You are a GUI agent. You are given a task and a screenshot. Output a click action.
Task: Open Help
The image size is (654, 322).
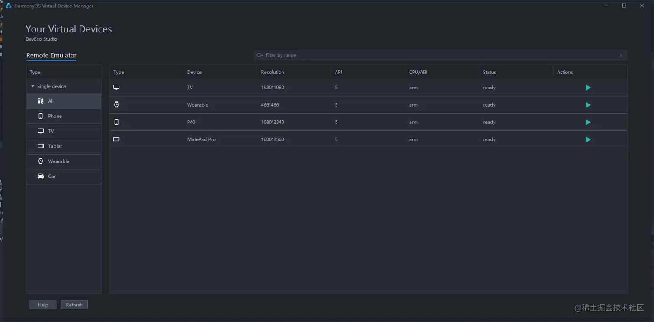pyautogui.click(x=43, y=305)
